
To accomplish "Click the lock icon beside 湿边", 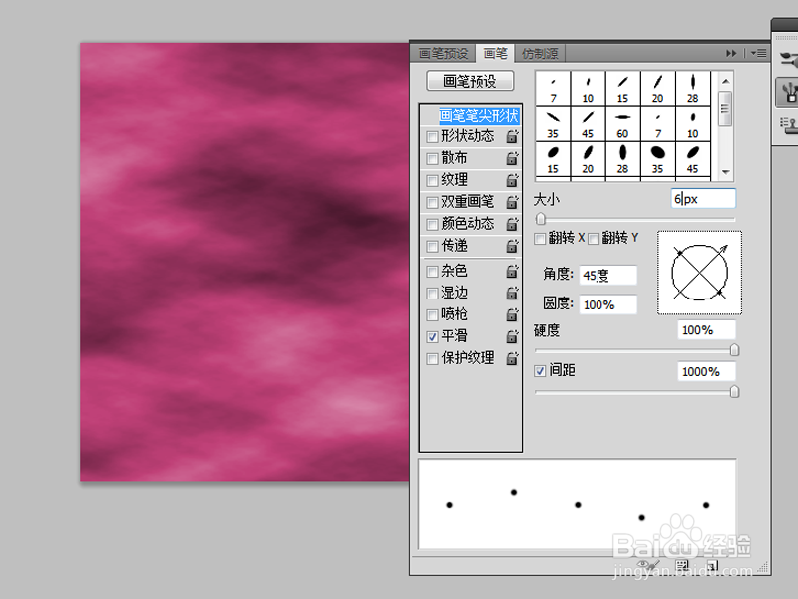I will click(x=512, y=293).
